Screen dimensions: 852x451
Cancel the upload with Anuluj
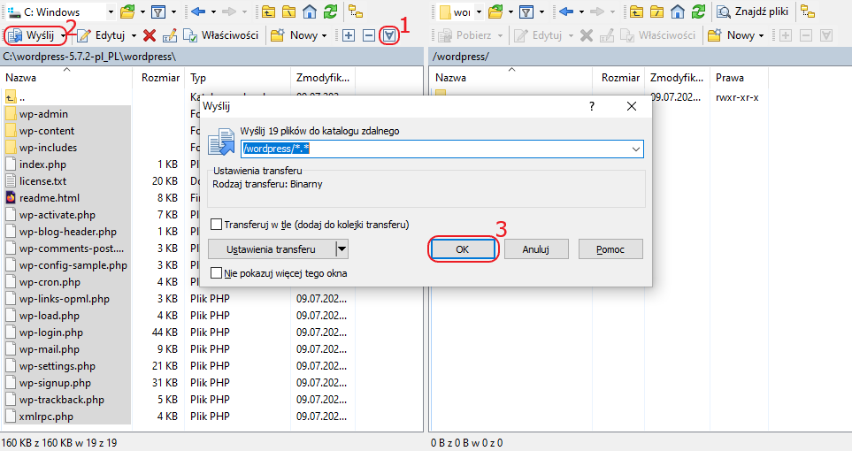click(x=536, y=249)
